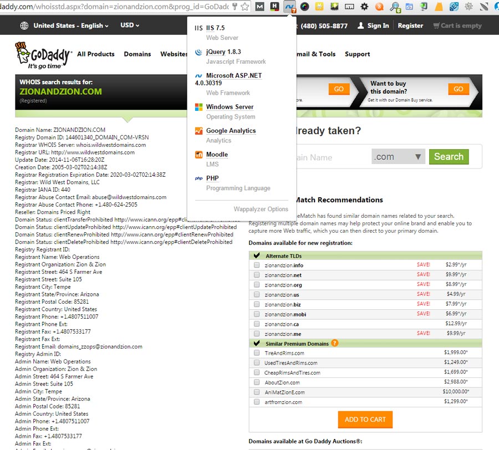This screenshot has height=450, width=499.
Task: Toggle the Wappalyzer extension icon
Action: coord(289,7)
